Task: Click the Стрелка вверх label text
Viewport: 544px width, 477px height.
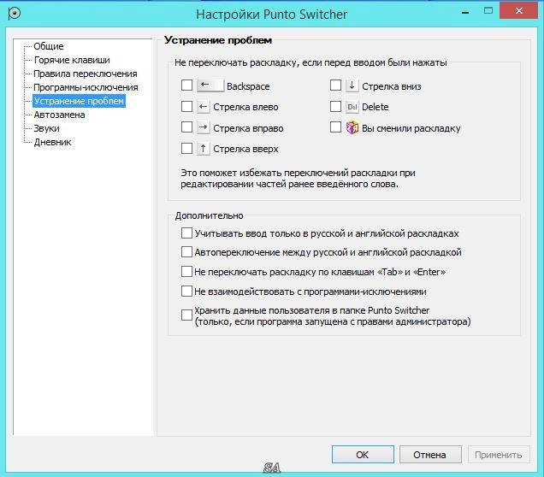Action: coord(245,149)
